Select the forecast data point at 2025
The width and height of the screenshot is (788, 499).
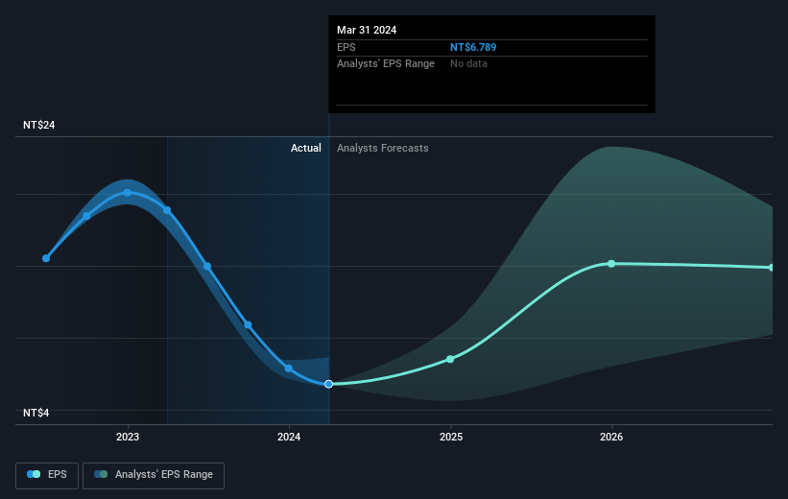pyautogui.click(x=450, y=359)
